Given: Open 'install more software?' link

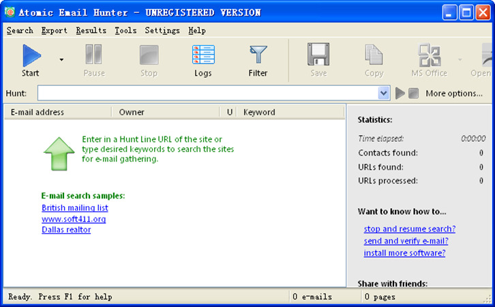Looking at the screenshot, I should [x=404, y=252].
